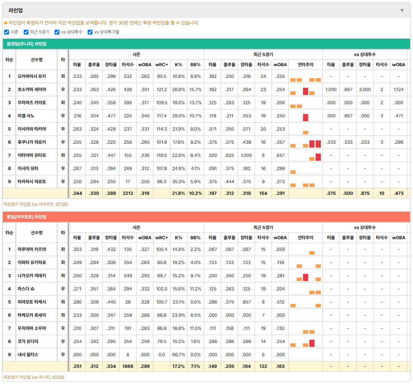This screenshot has width=413, height=384.
Task: Click 직전경기 라인업 (vs 야쿠르트, 07.20) text
Action: pos(36,204)
